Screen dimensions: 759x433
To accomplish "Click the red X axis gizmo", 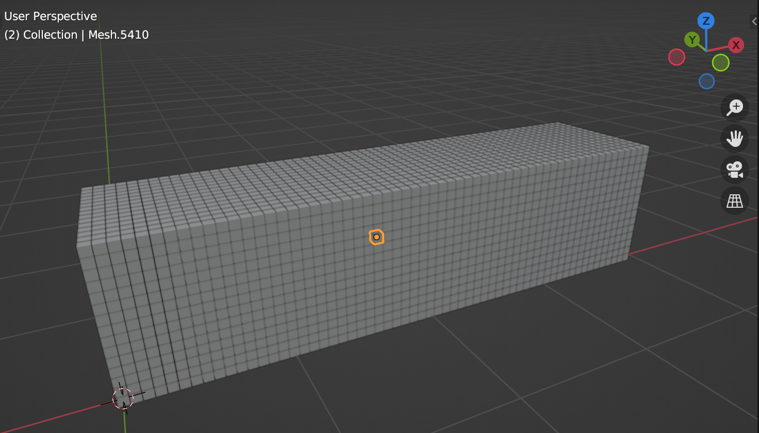I will (736, 45).
